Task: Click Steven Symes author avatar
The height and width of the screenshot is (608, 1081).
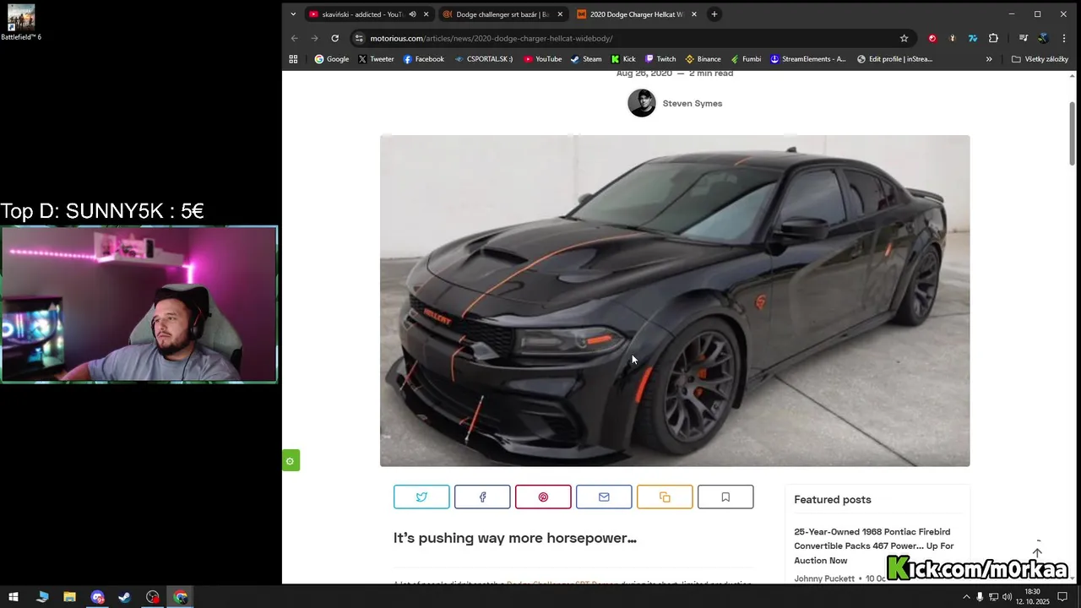Action: click(x=642, y=103)
